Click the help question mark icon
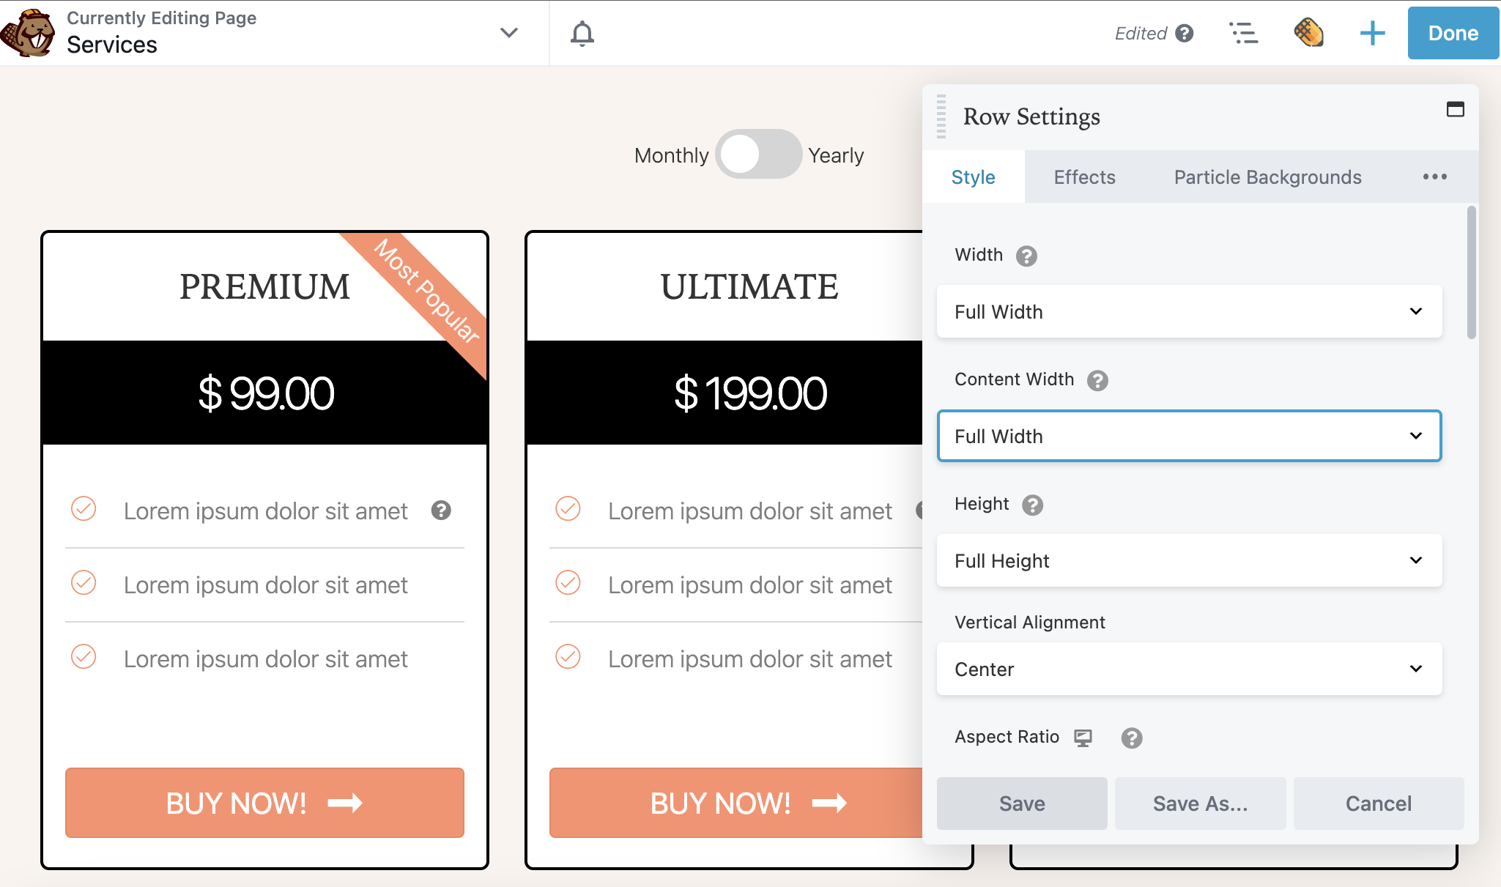The image size is (1501, 887). (x=1185, y=33)
